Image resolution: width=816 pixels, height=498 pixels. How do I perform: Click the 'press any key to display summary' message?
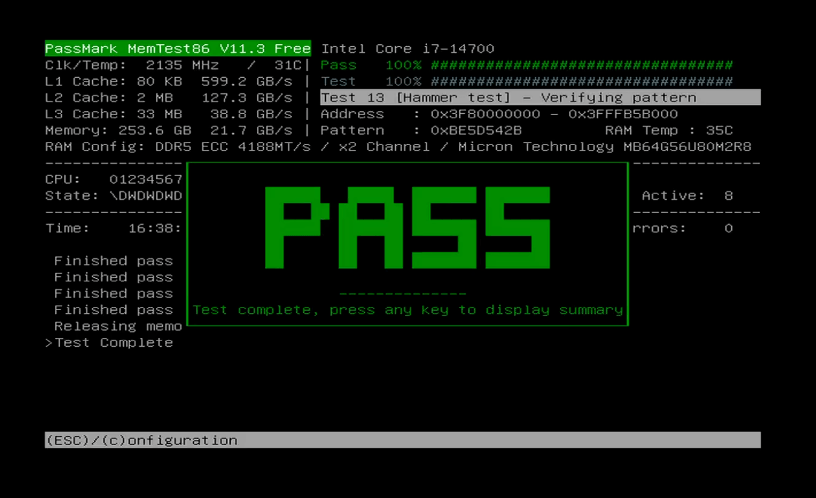click(408, 310)
